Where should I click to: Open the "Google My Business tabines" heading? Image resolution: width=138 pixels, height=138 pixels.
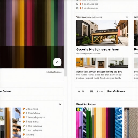coord(97,49)
